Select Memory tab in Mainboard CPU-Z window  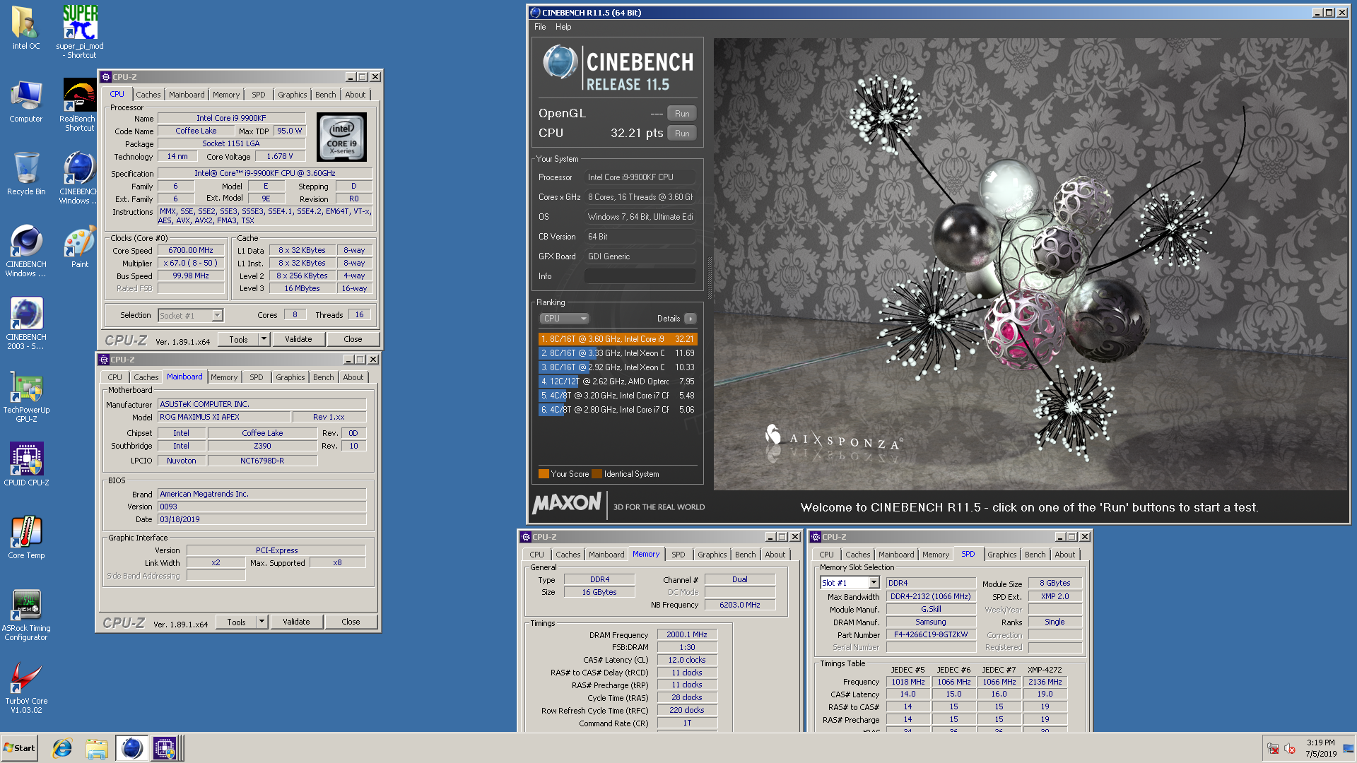224,377
